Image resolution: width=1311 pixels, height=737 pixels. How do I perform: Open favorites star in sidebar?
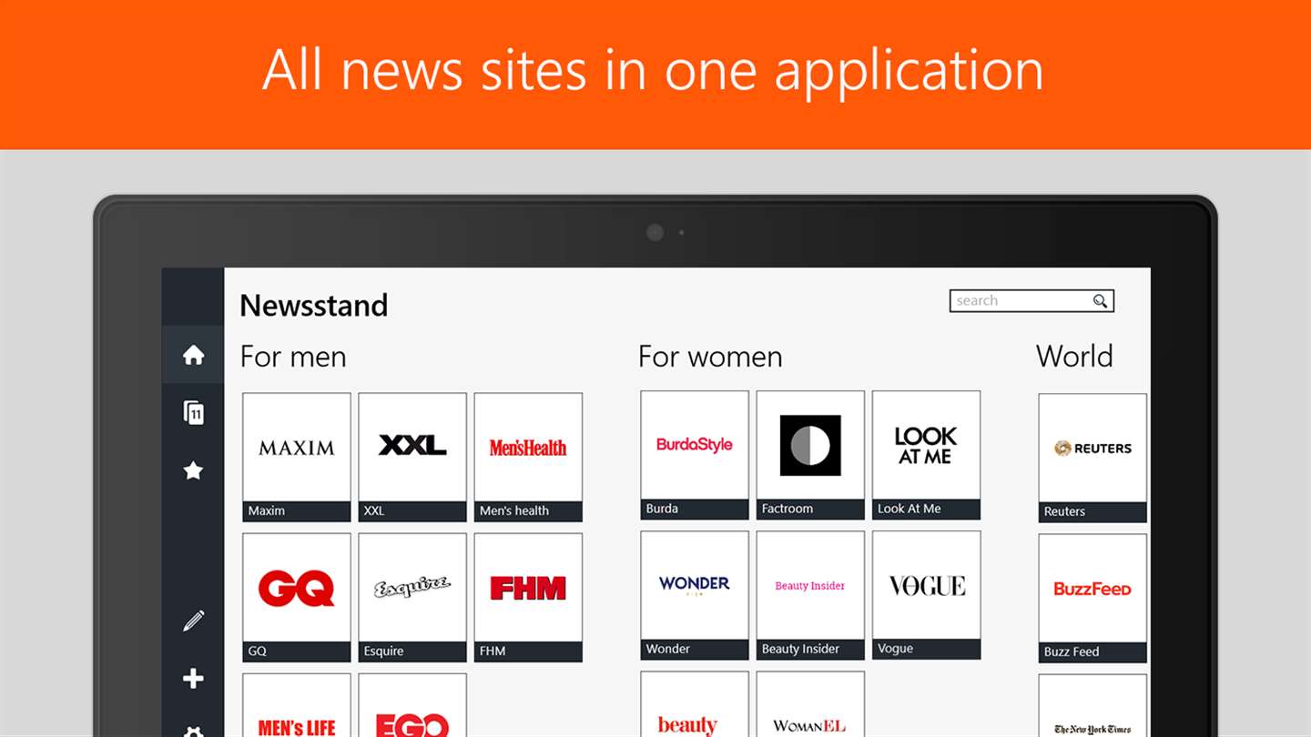pyautogui.click(x=193, y=470)
